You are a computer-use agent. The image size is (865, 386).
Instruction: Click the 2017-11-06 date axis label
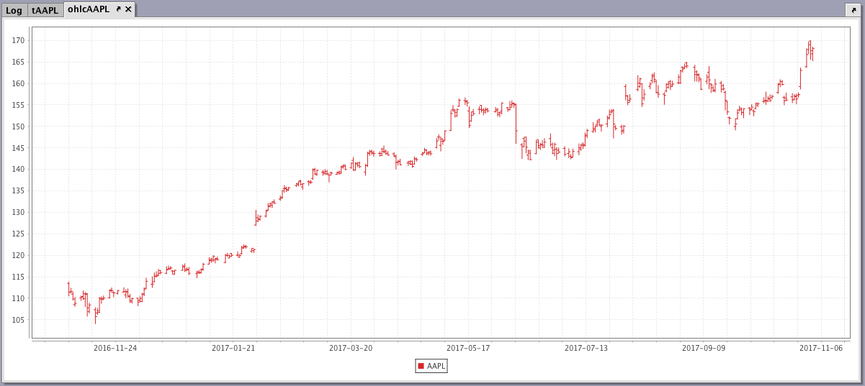tap(821, 349)
